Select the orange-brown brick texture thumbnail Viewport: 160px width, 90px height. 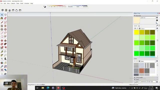(141, 71)
